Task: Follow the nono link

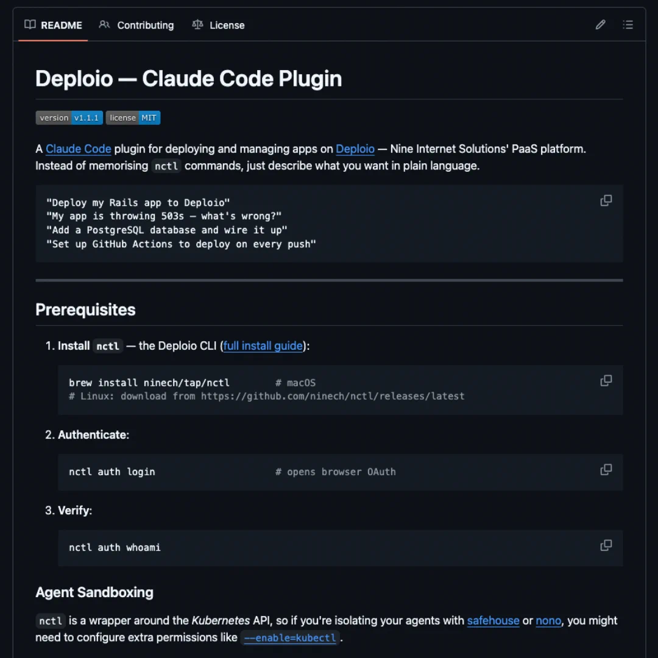Action: click(x=548, y=621)
